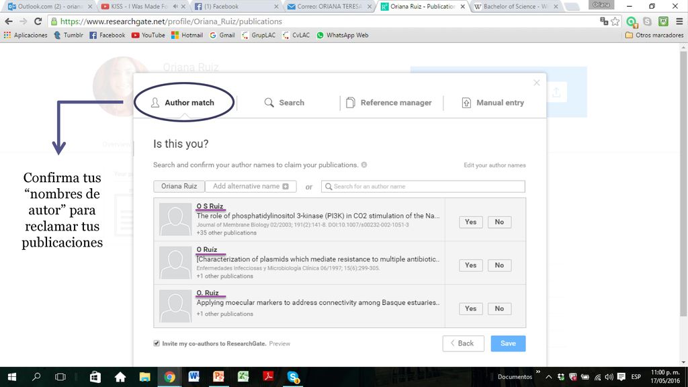Open O Ruíz author name link
This screenshot has height=387, width=688.
click(207, 249)
